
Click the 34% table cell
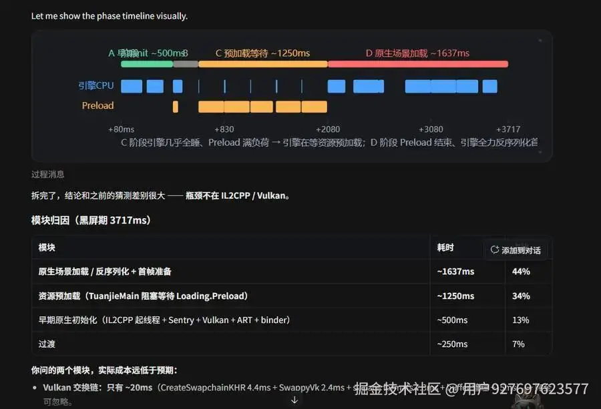coord(521,296)
